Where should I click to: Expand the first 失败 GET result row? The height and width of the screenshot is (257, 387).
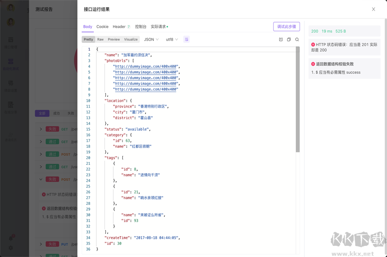tap(41, 129)
